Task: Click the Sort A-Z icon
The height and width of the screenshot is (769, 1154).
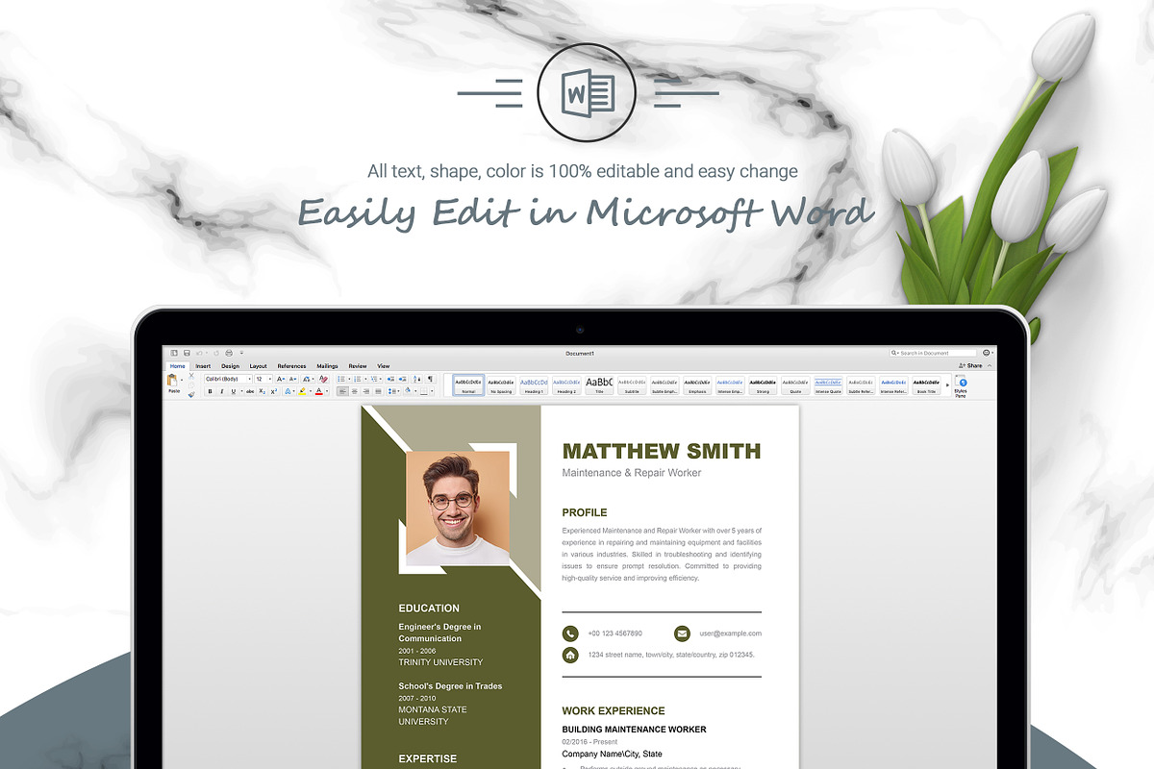Action: [x=417, y=379]
